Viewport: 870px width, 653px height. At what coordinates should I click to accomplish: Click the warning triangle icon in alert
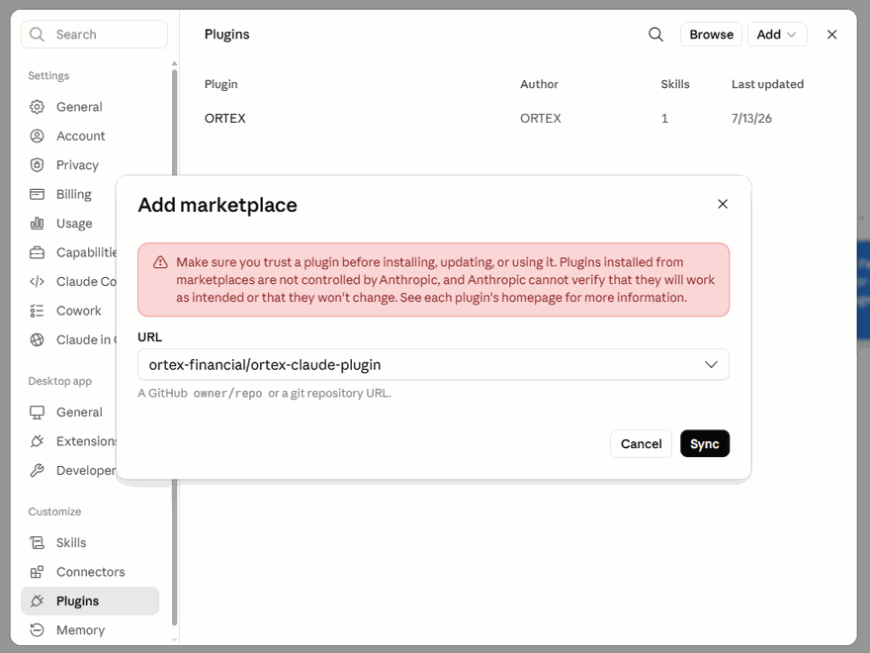(160, 262)
